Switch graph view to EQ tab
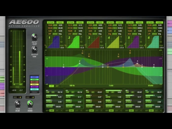The height and width of the screenshot is (129, 172). point(52,86)
